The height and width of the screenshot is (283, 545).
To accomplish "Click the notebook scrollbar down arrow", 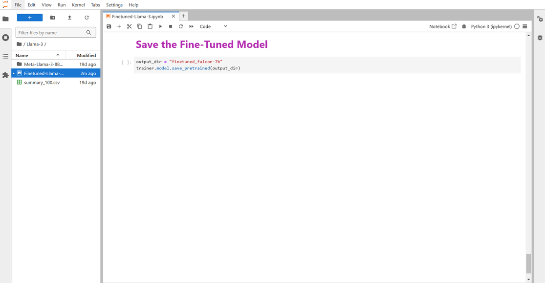I will [x=529, y=279].
